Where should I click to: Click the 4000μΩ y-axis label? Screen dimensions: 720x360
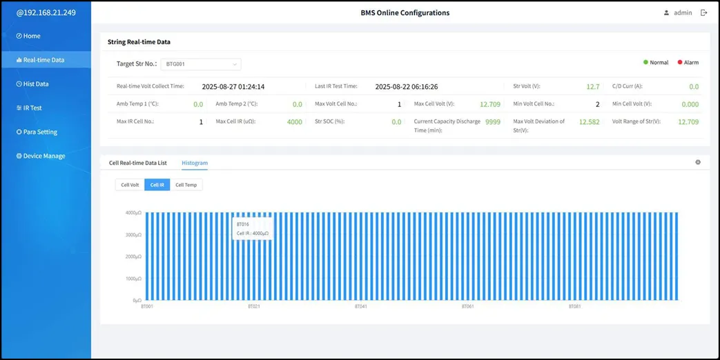pos(133,213)
